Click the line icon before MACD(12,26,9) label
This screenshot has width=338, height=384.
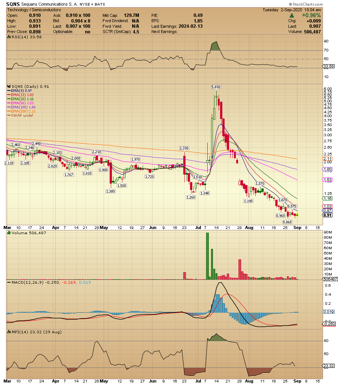point(9,282)
